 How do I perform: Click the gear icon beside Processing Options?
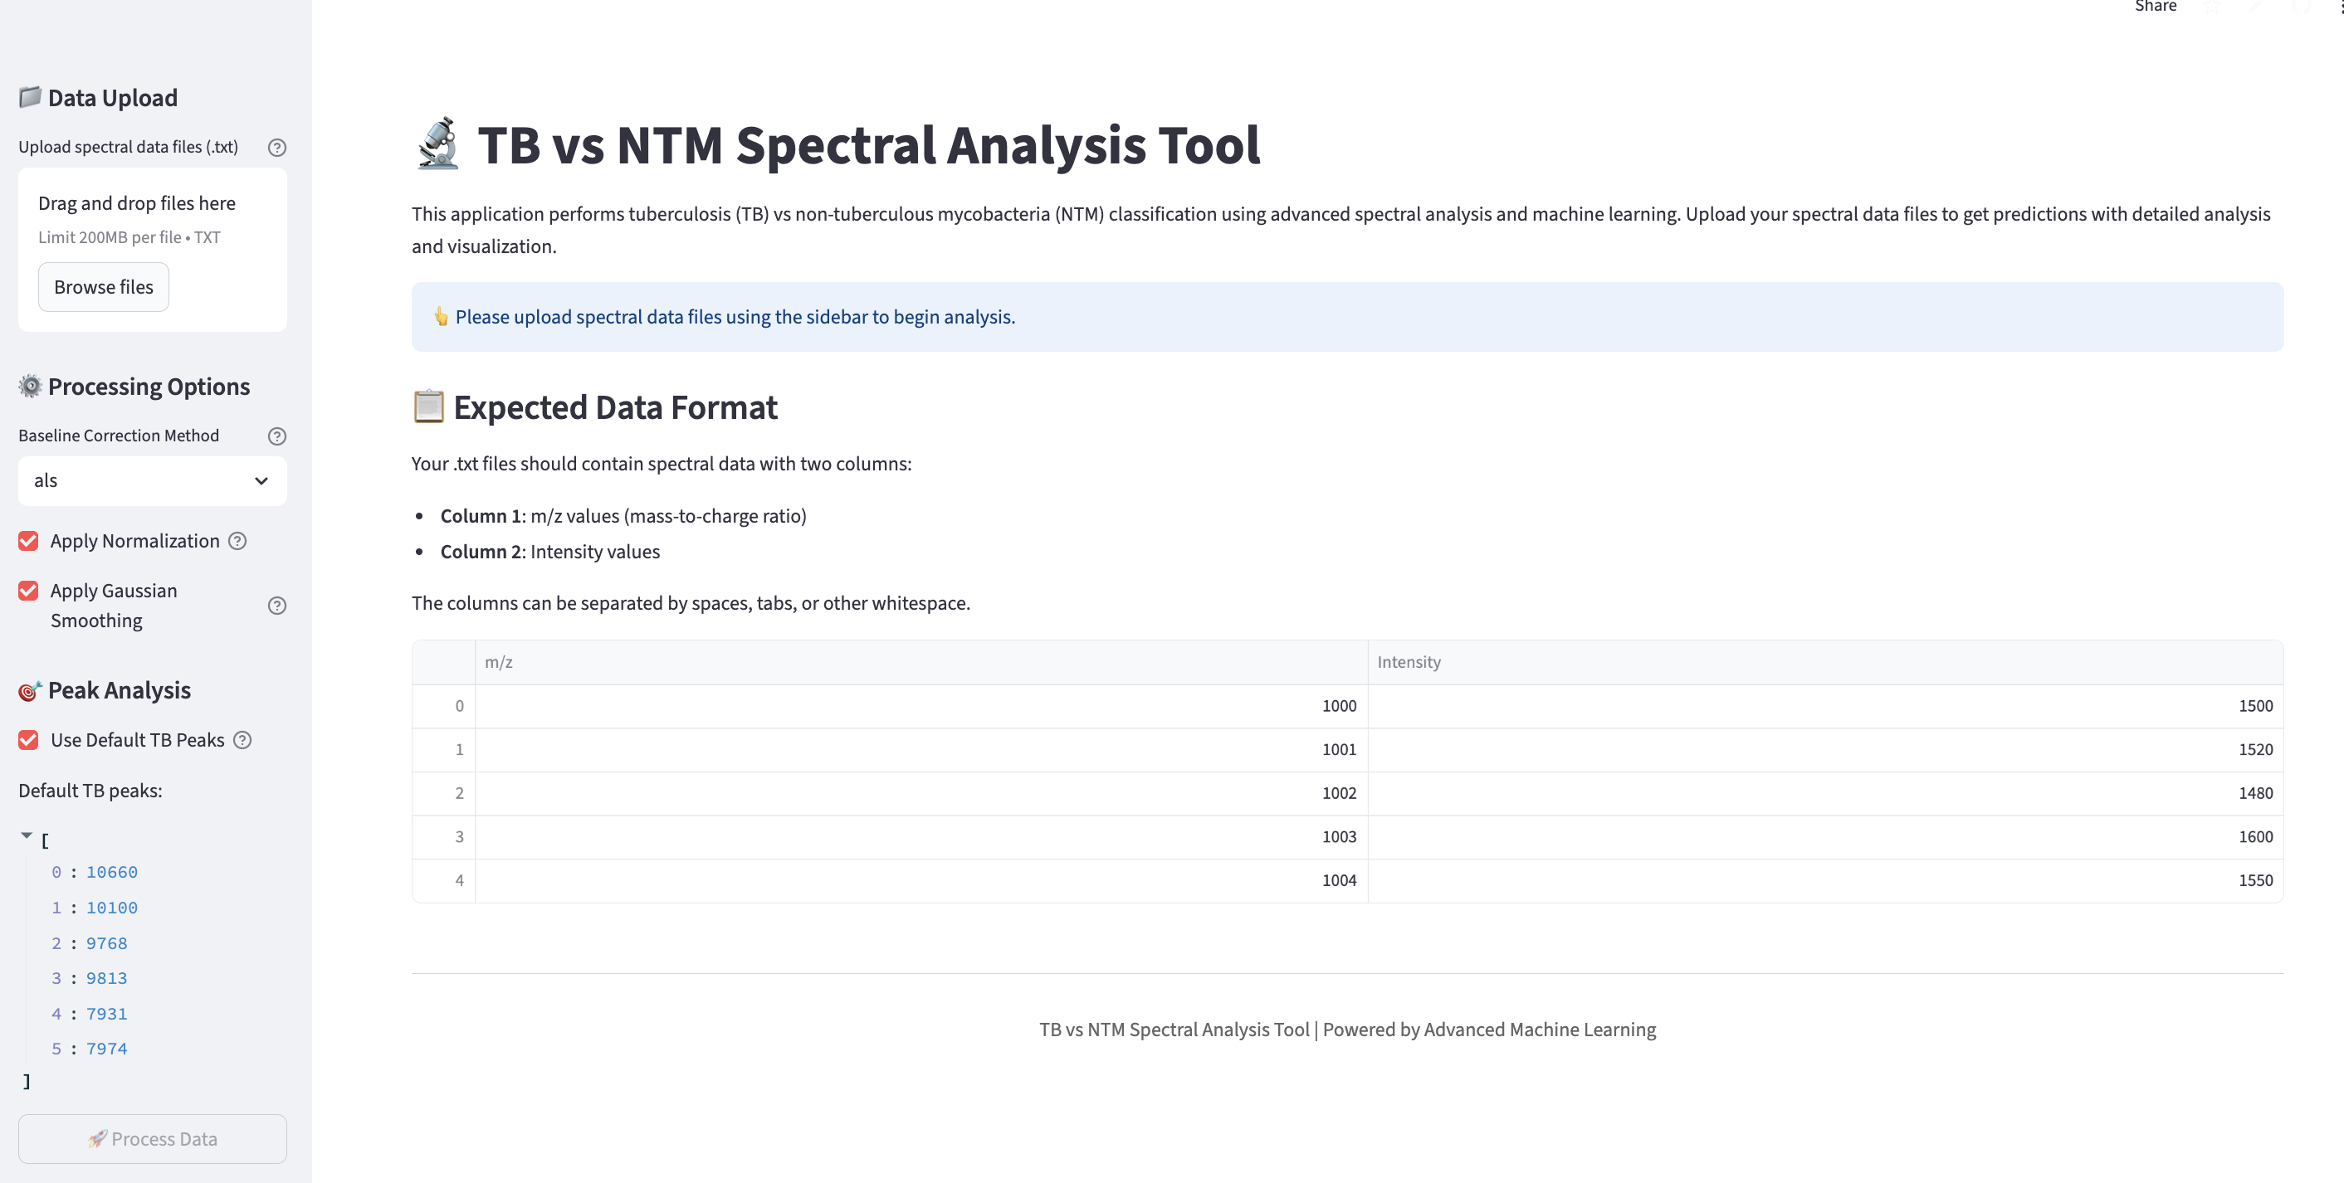click(28, 386)
